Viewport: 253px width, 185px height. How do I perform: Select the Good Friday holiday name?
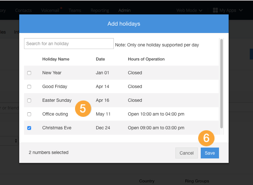55,87
